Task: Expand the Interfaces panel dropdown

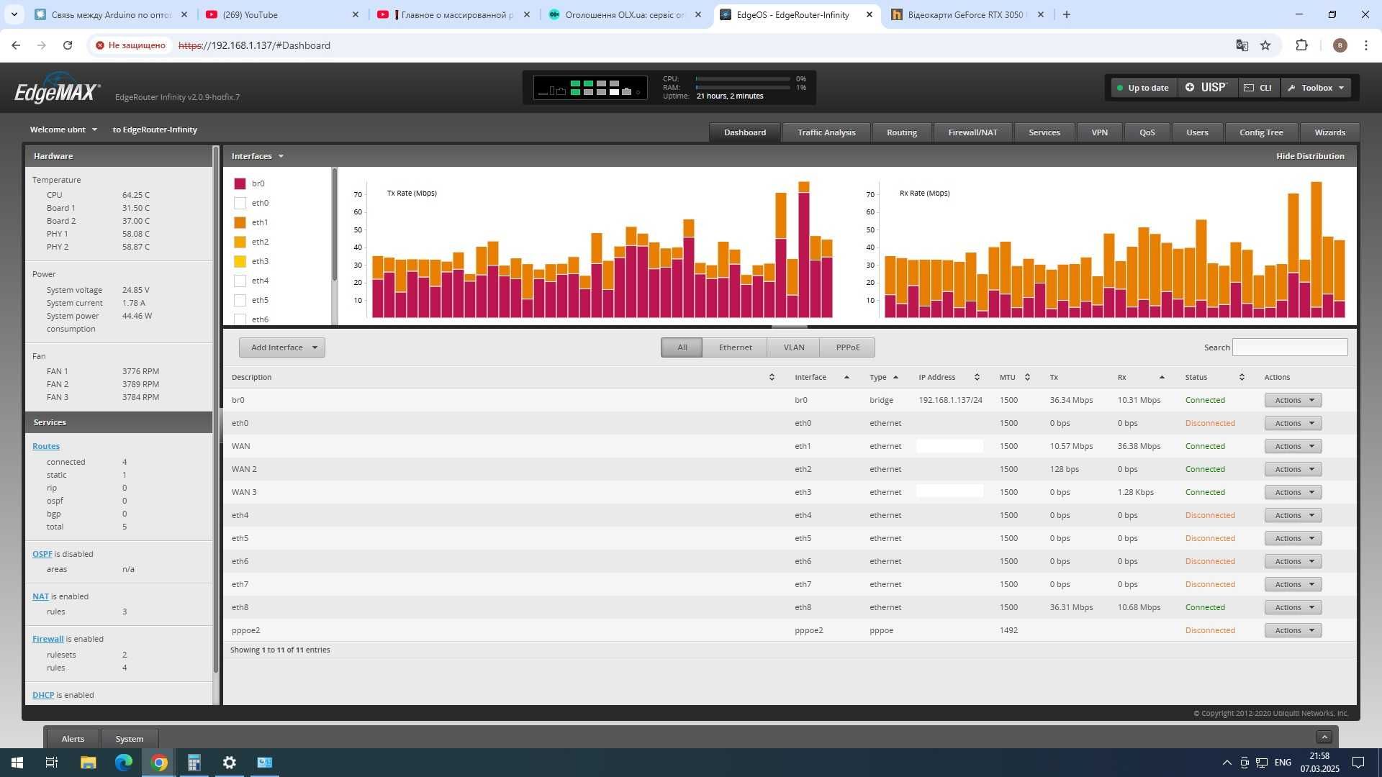Action: point(258,156)
